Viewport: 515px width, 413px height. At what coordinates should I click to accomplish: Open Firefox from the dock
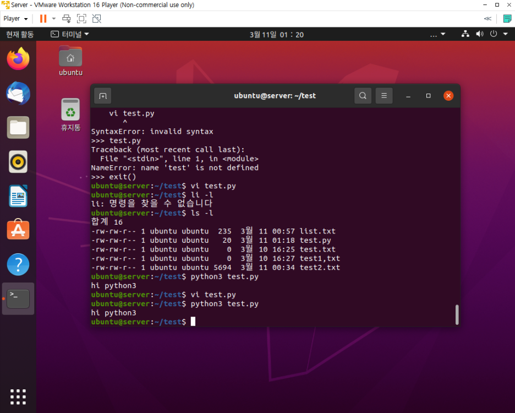click(x=18, y=59)
